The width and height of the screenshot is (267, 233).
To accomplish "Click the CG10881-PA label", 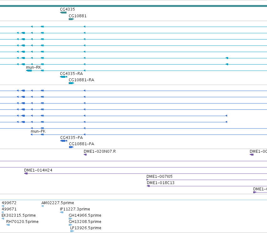I will 82,144.
